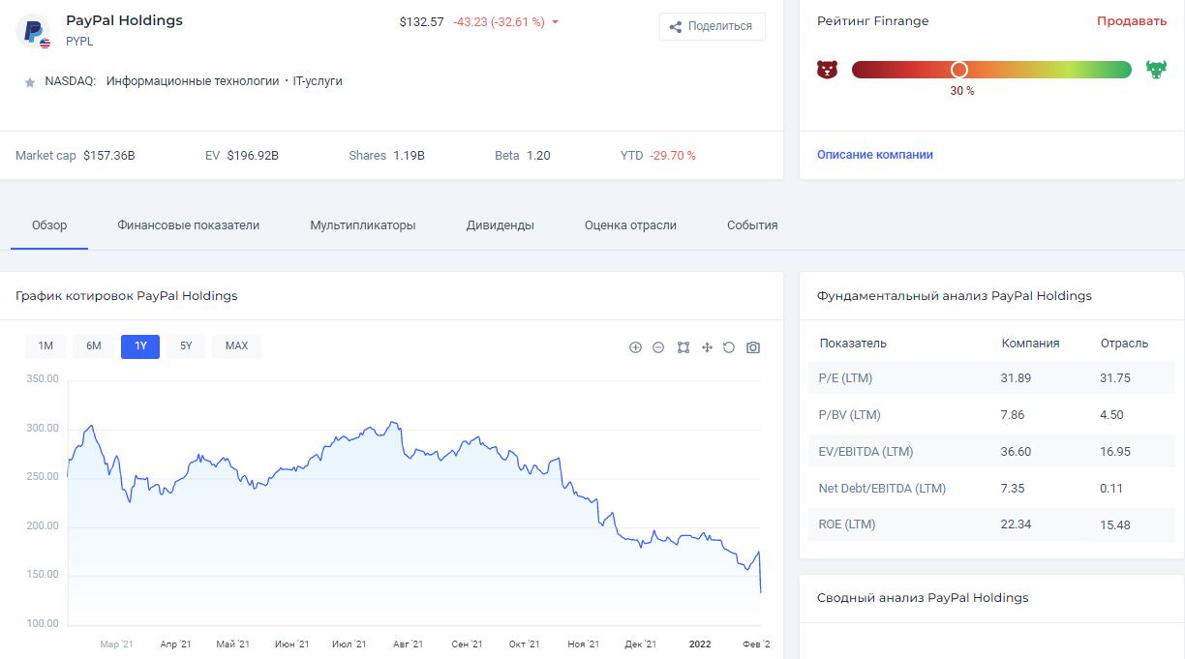The width and height of the screenshot is (1185, 659).
Task: Click the Поделиться share button
Action: pyautogui.click(x=713, y=27)
